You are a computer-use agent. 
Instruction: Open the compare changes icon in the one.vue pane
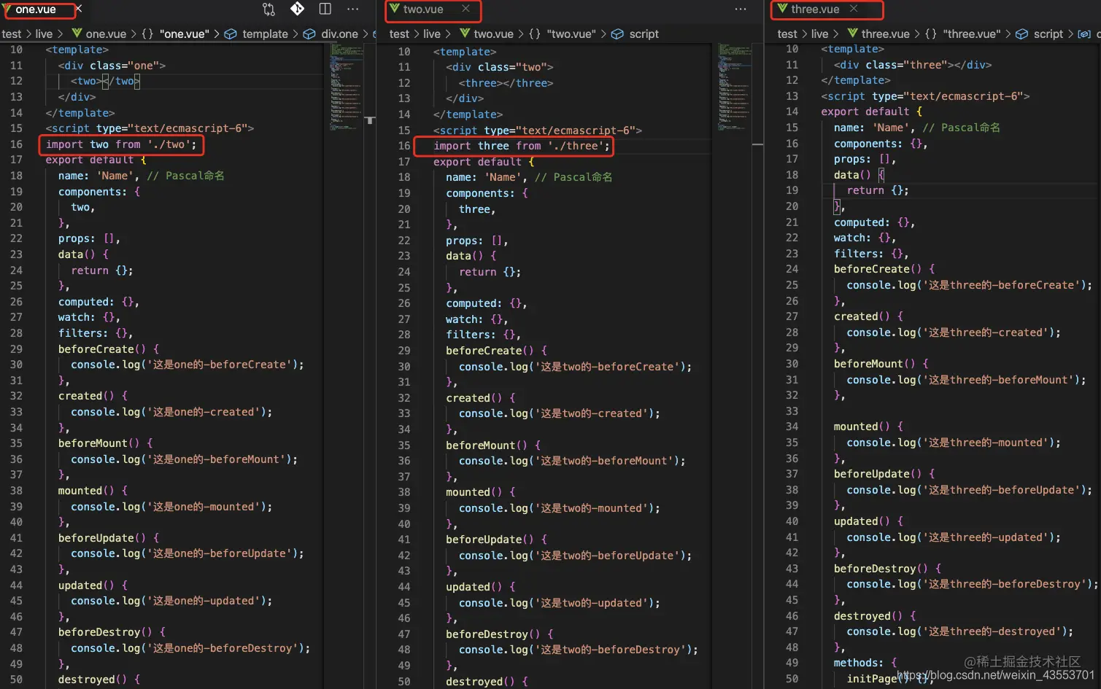(x=269, y=9)
